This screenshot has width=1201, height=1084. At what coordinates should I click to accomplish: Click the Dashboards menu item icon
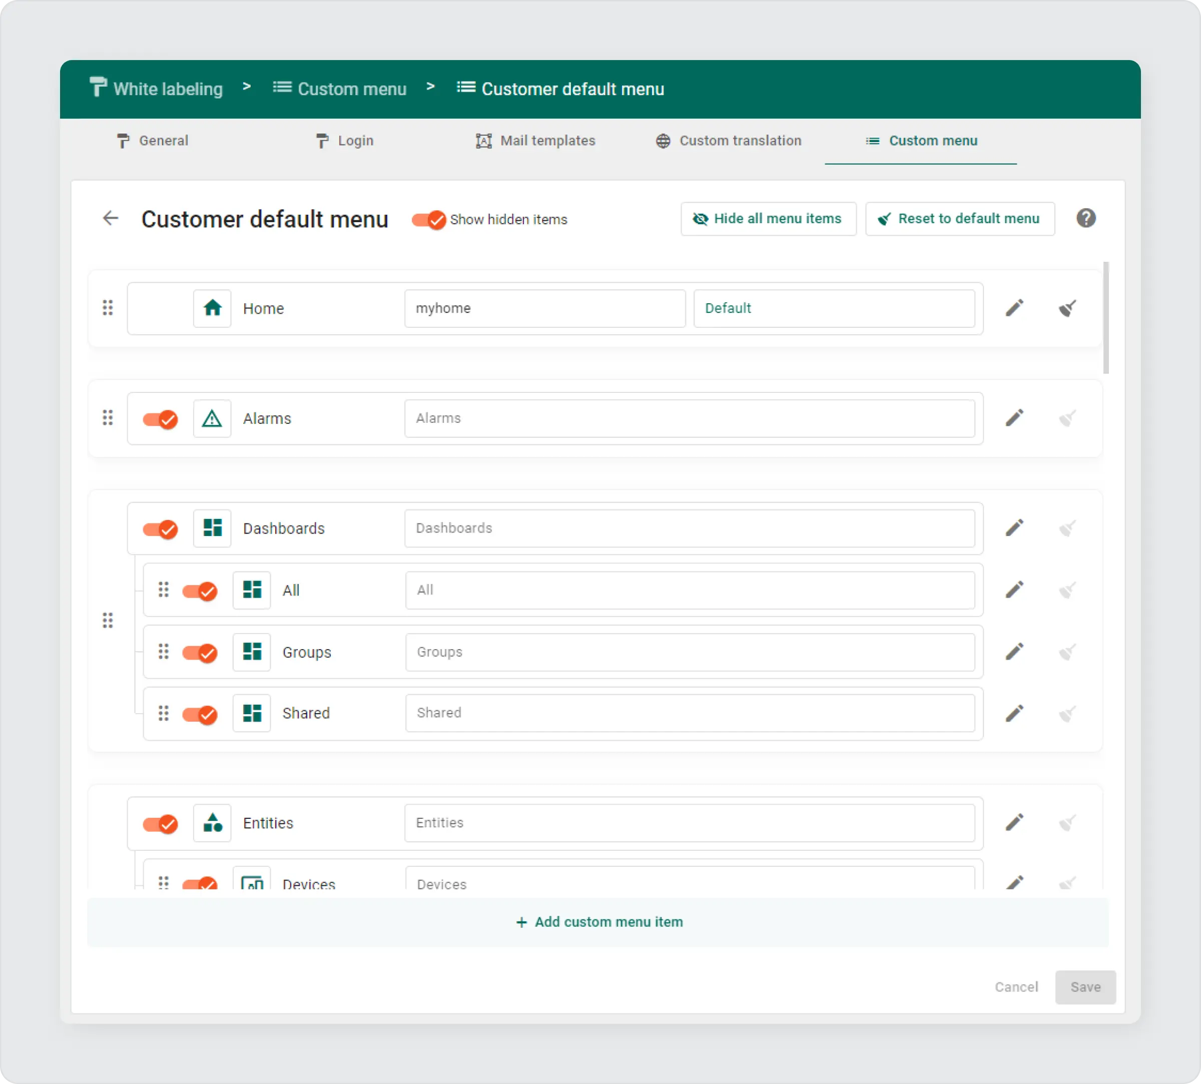point(212,528)
